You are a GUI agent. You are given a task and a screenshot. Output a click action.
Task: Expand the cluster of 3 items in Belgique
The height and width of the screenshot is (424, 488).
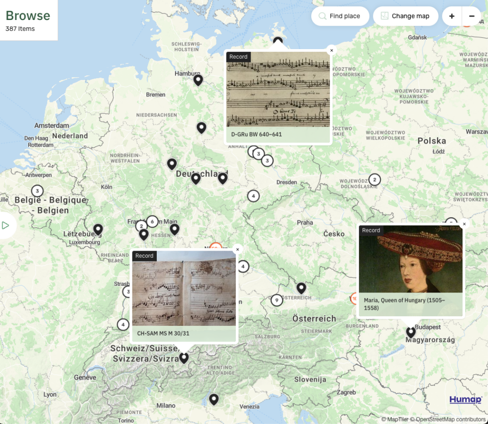[x=36, y=191]
